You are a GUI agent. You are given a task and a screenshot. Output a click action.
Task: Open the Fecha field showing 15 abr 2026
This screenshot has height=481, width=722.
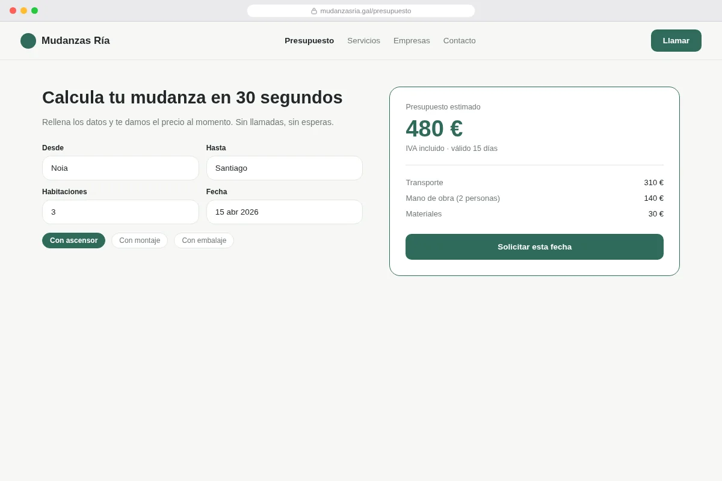[285, 212]
